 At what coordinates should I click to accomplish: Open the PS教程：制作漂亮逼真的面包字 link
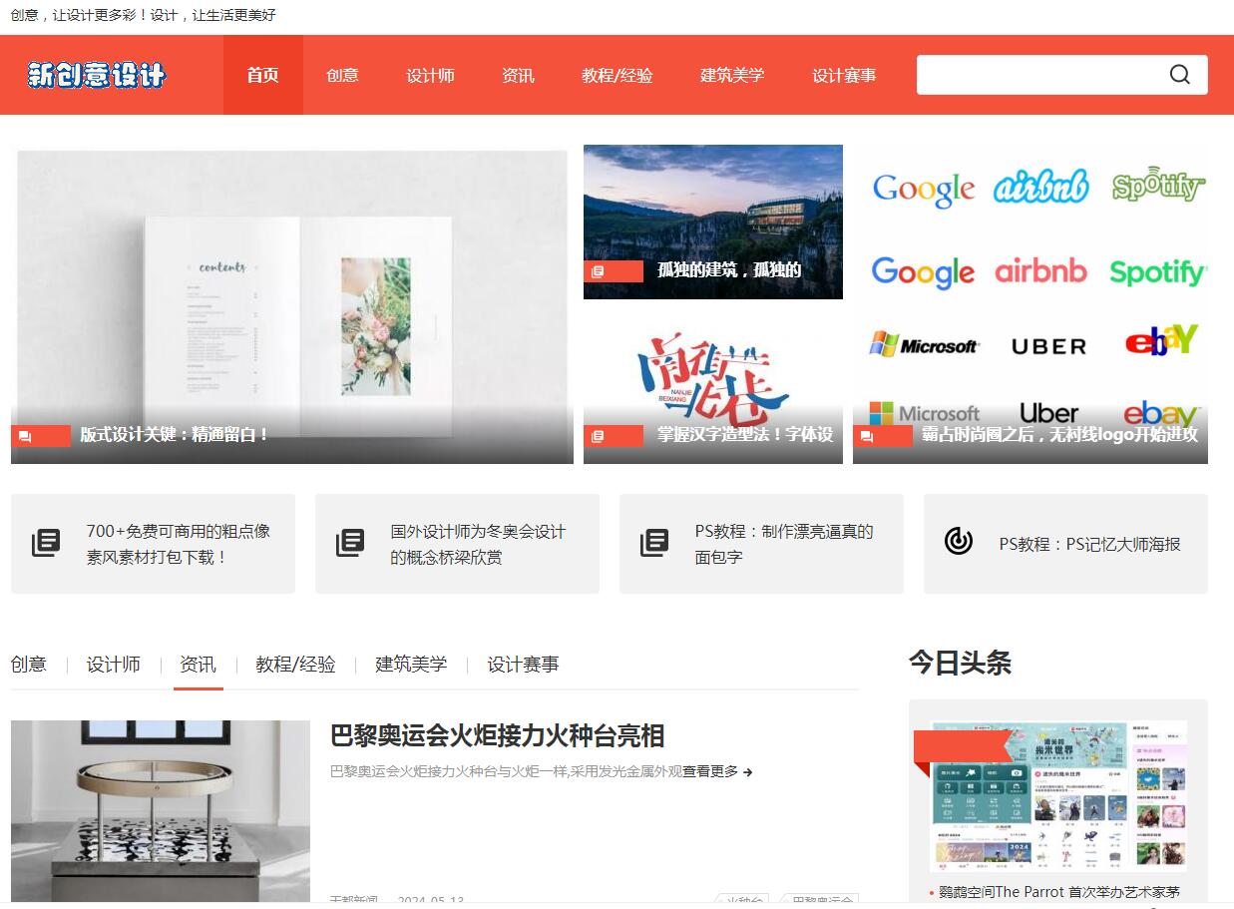coord(784,544)
